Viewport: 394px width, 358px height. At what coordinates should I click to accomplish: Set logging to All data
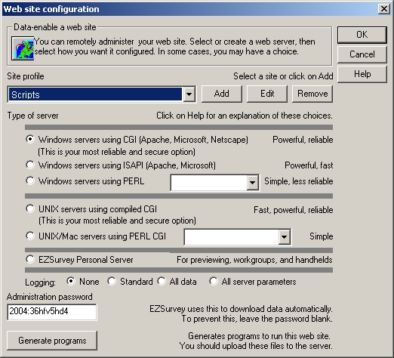point(162,281)
